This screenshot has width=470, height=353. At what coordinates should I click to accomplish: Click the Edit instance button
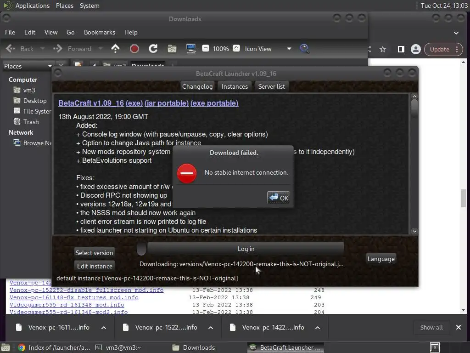click(x=95, y=266)
